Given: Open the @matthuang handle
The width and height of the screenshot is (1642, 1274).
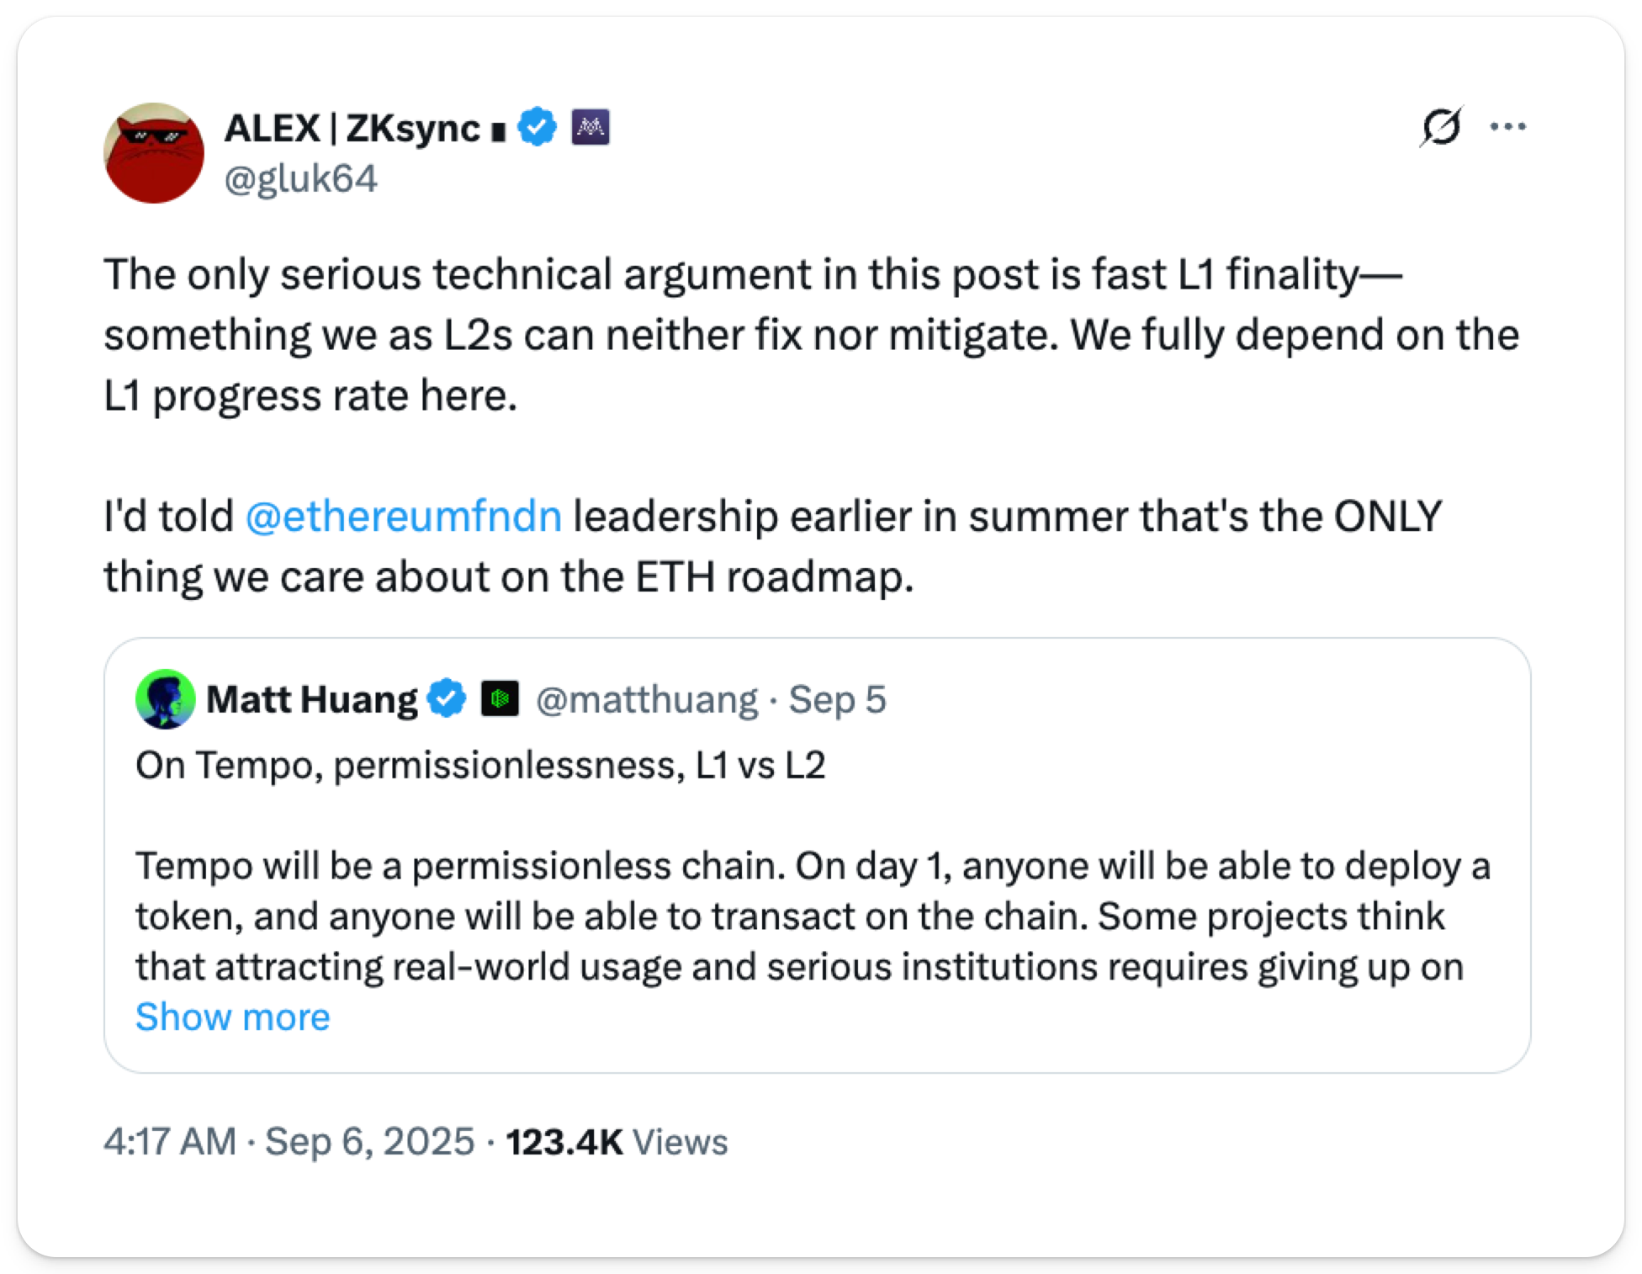Looking at the screenshot, I should point(646,699).
